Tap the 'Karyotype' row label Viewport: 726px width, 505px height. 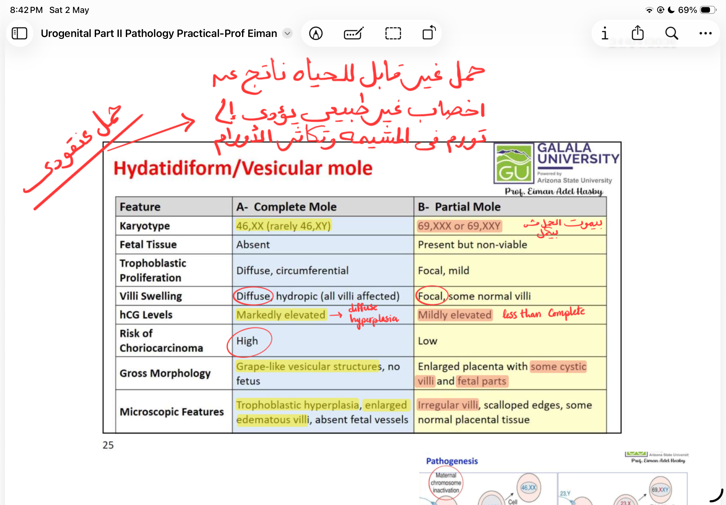point(145,226)
